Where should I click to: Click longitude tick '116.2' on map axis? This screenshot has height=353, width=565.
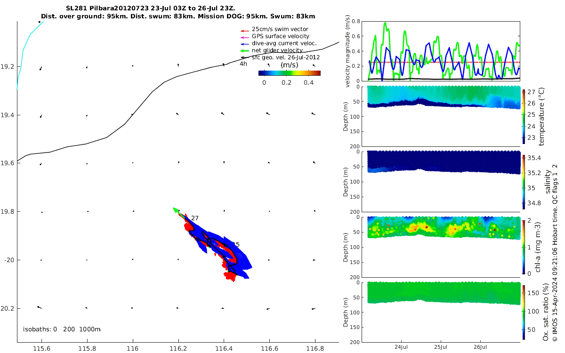(178, 349)
